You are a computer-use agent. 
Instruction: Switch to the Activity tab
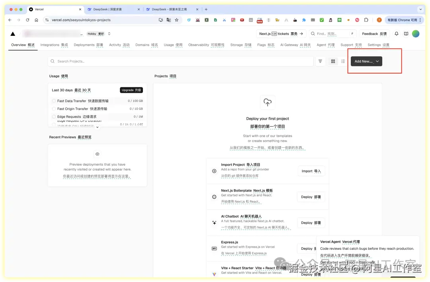coord(119,45)
